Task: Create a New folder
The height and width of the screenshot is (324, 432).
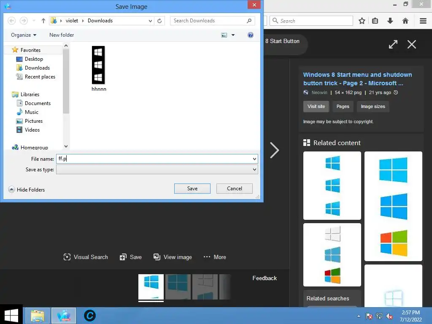Action: [x=62, y=35]
